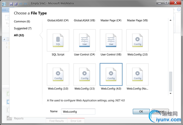The width and height of the screenshot is (183, 125).
Task: Pick the selected Web.Config (4.0) icon
Action: (x=111, y=74)
